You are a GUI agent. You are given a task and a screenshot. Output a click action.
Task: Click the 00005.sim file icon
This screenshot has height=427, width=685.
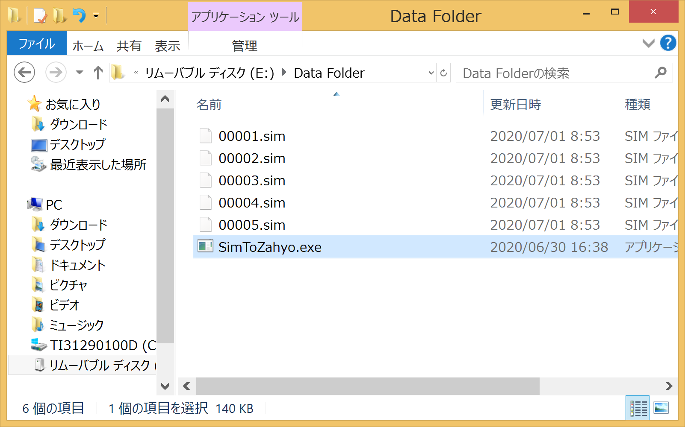pyautogui.click(x=206, y=225)
